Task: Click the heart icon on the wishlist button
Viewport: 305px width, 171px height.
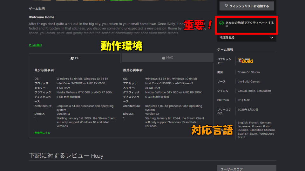Action: click(x=226, y=6)
